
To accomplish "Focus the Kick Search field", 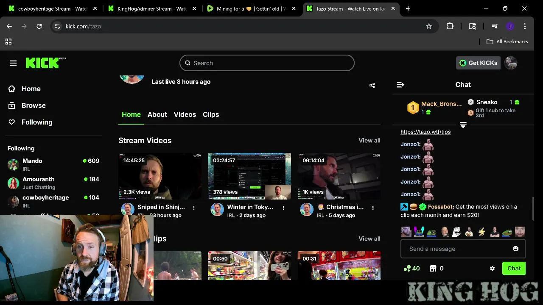I will (x=267, y=63).
